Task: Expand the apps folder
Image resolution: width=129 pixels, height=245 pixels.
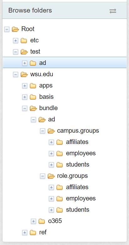Action: 24,86
